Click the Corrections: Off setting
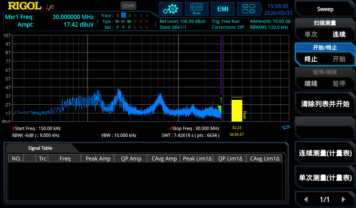Screen dimensions: 356x208 pyautogui.click(x=228, y=27)
